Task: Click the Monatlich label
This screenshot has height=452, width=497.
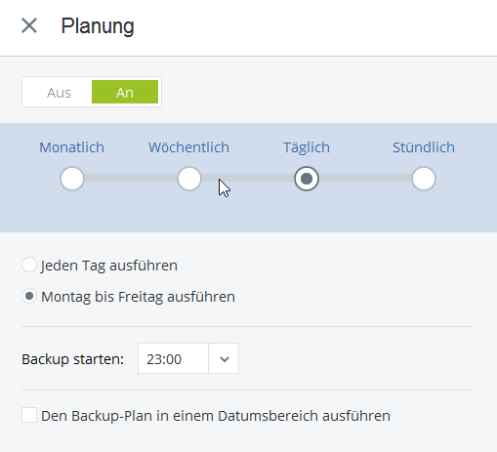Action: [x=72, y=147]
